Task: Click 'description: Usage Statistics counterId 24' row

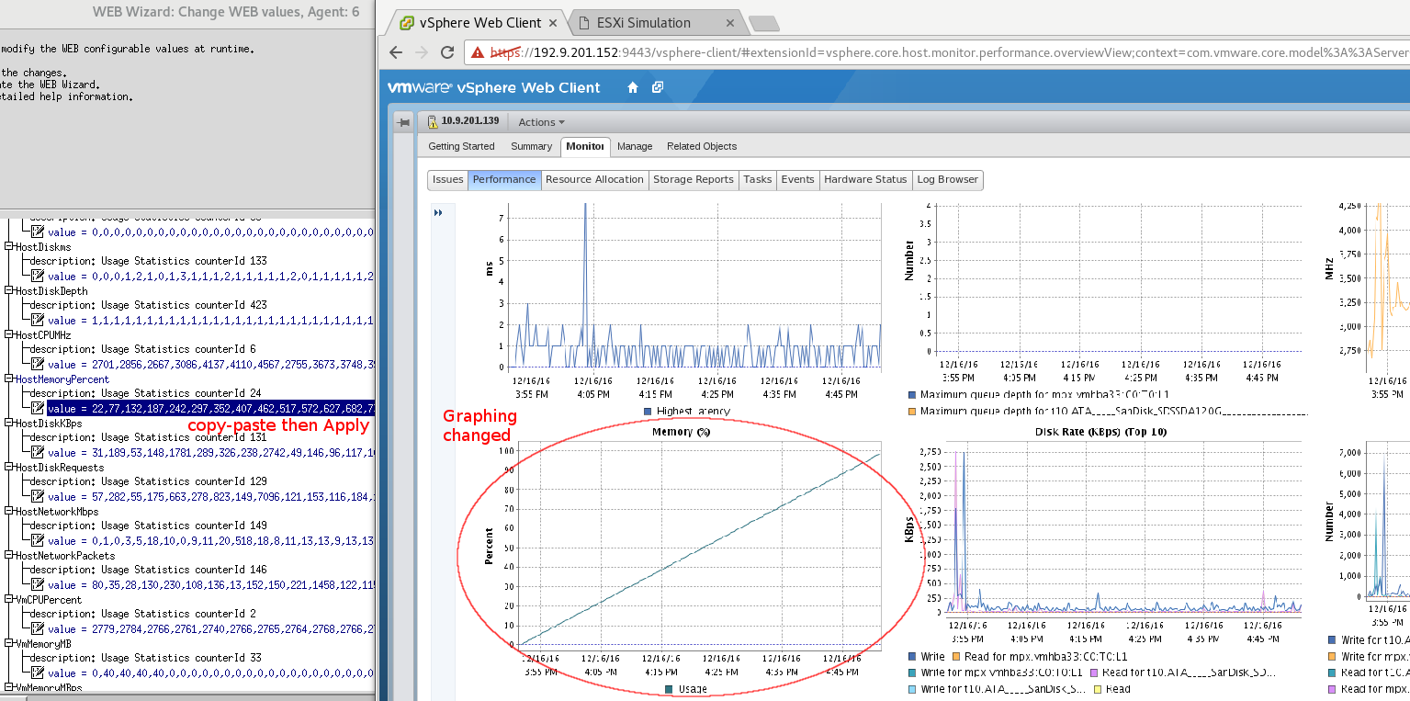Action: click(145, 393)
